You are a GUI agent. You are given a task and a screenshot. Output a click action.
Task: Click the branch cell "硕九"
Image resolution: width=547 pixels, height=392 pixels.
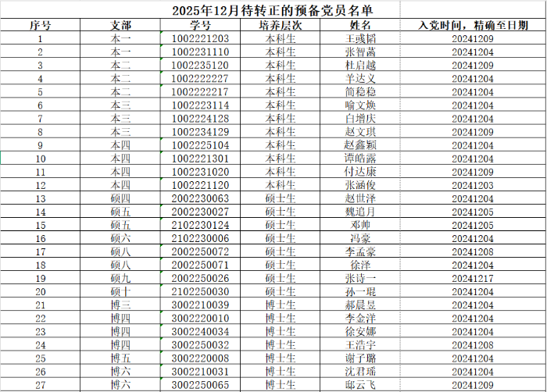pyautogui.click(x=120, y=278)
